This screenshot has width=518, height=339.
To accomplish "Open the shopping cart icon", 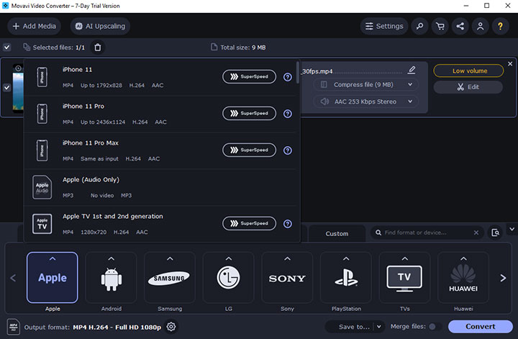I will tap(440, 26).
